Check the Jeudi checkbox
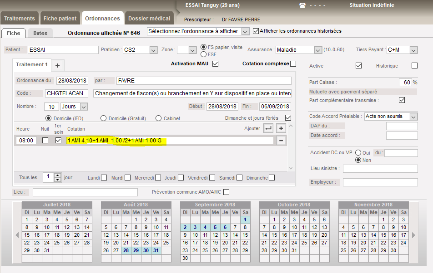433x273 pixels. (181, 178)
